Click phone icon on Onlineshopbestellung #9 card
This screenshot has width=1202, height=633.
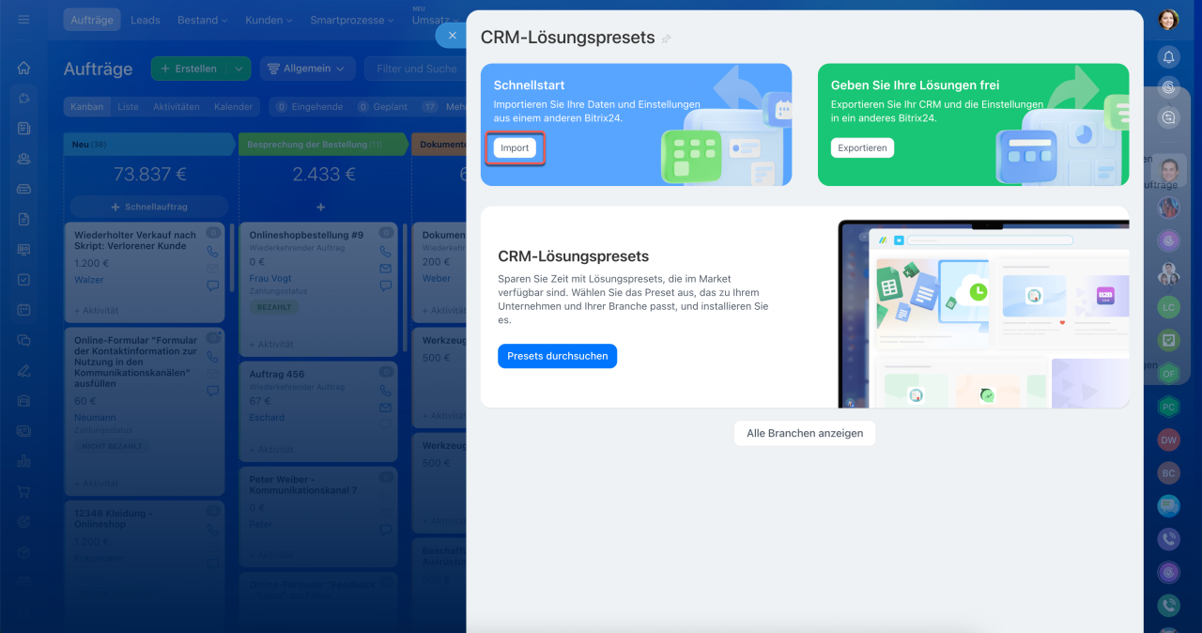(385, 252)
